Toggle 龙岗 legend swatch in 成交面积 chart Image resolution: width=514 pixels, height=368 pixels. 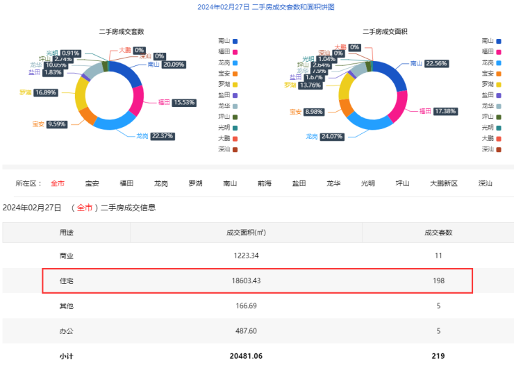coord(499,63)
